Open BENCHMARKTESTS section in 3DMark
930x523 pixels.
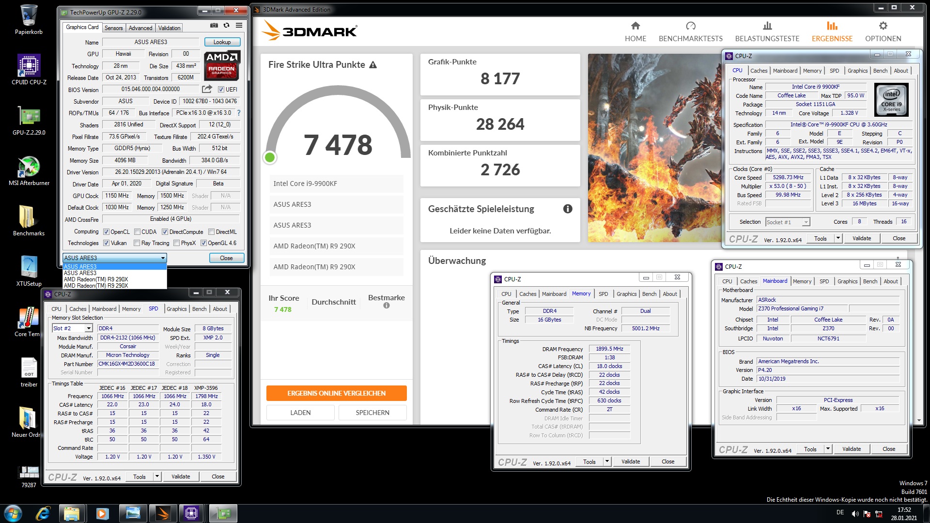691,32
